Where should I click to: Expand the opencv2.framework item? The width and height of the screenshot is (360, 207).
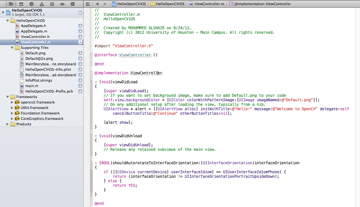point(13,102)
